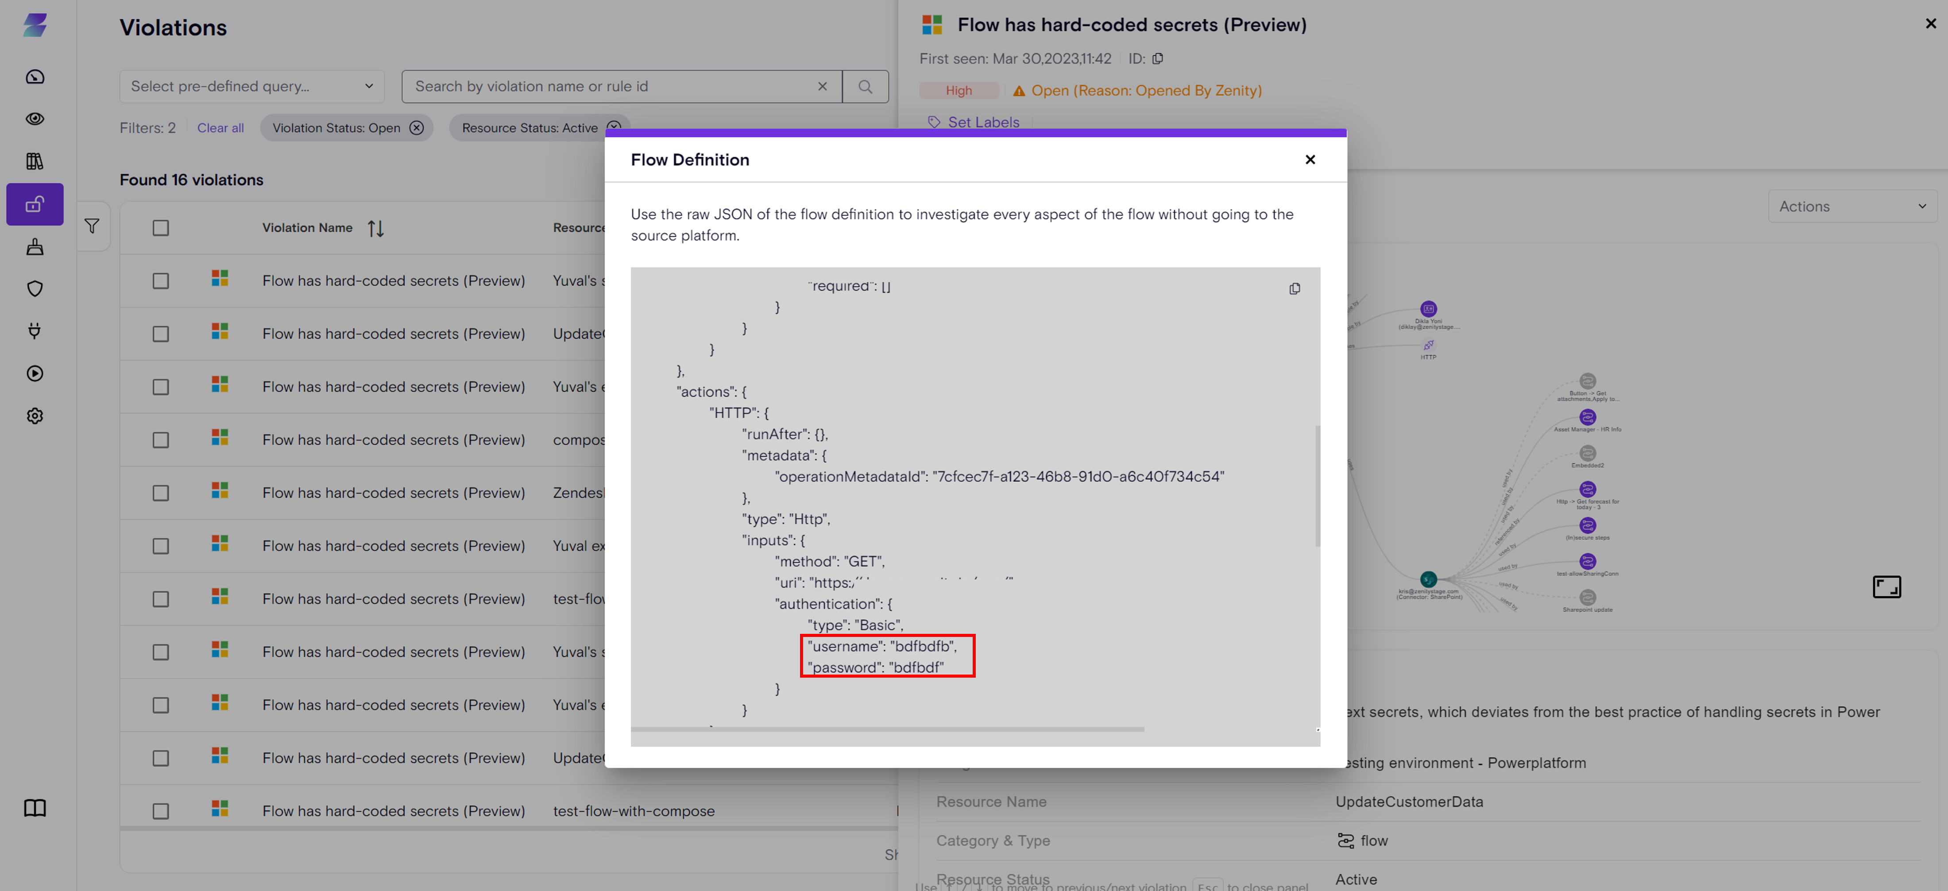Click the search magnifier button
Image resolution: width=1948 pixels, height=891 pixels.
click(865, 86)
